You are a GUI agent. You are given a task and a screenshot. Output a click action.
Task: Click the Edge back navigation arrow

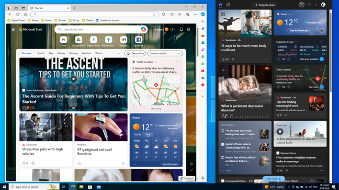tap(10, 14)
